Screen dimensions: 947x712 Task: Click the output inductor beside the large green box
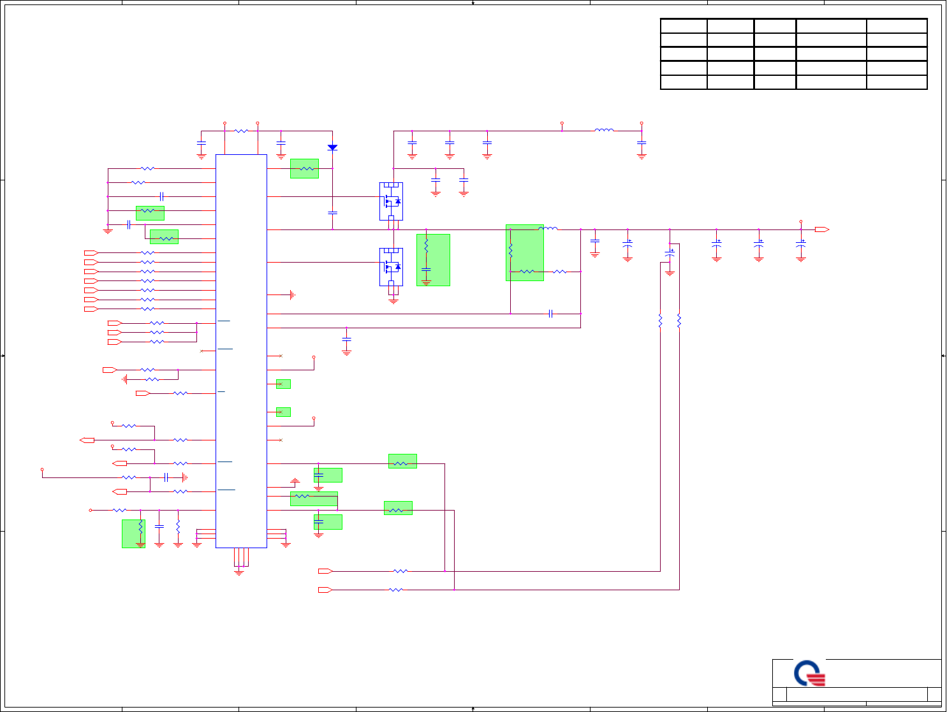click(548, 228)
